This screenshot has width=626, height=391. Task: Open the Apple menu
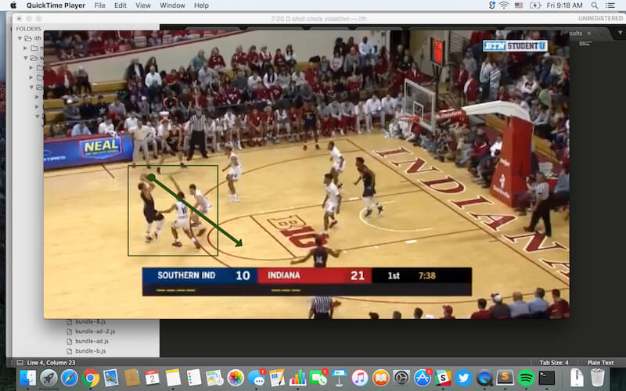(13, 5)
